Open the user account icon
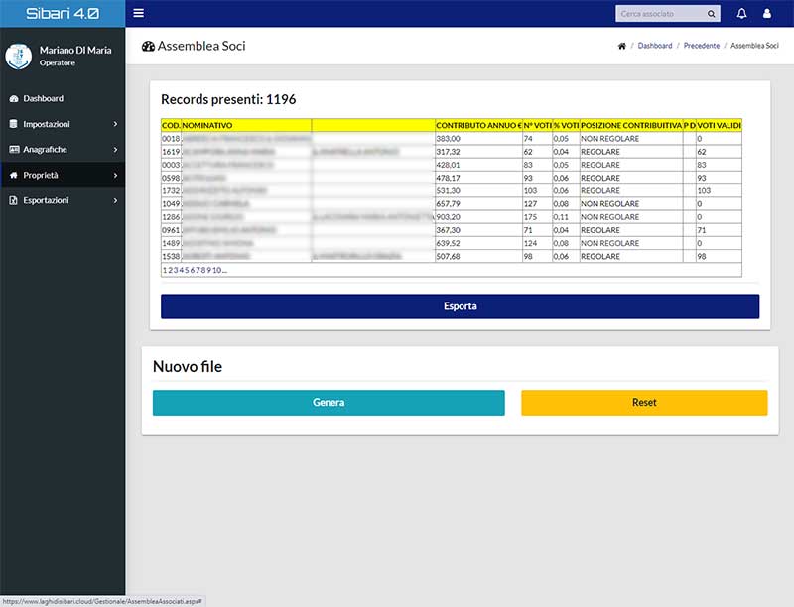This screenshot has width=794, height=607. pos(766,14)
